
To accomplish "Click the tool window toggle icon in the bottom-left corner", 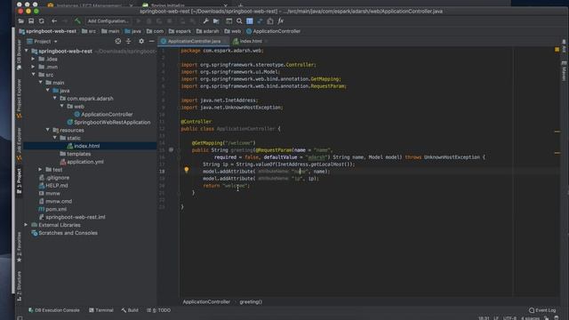I will [x=20, y=318].
